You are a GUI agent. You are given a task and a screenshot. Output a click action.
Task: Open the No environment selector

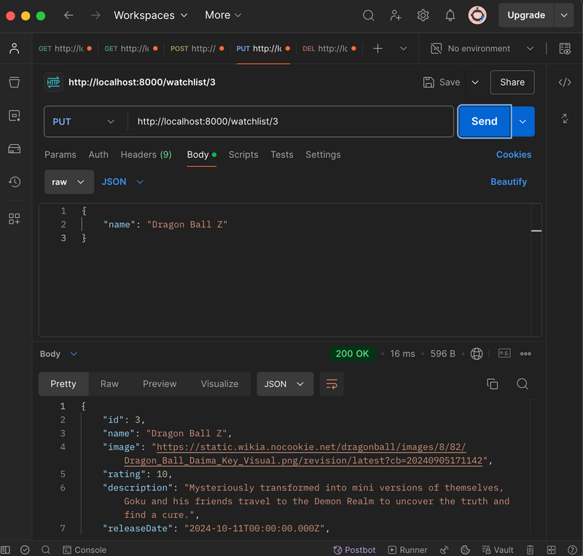[482, 48]
